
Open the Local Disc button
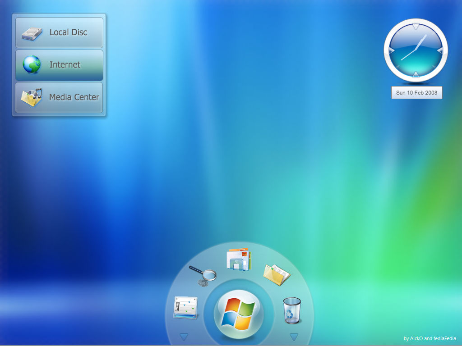click(x=59, y=32)
